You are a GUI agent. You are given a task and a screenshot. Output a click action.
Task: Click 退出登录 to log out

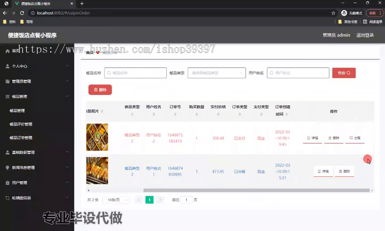tap(365, 35)
